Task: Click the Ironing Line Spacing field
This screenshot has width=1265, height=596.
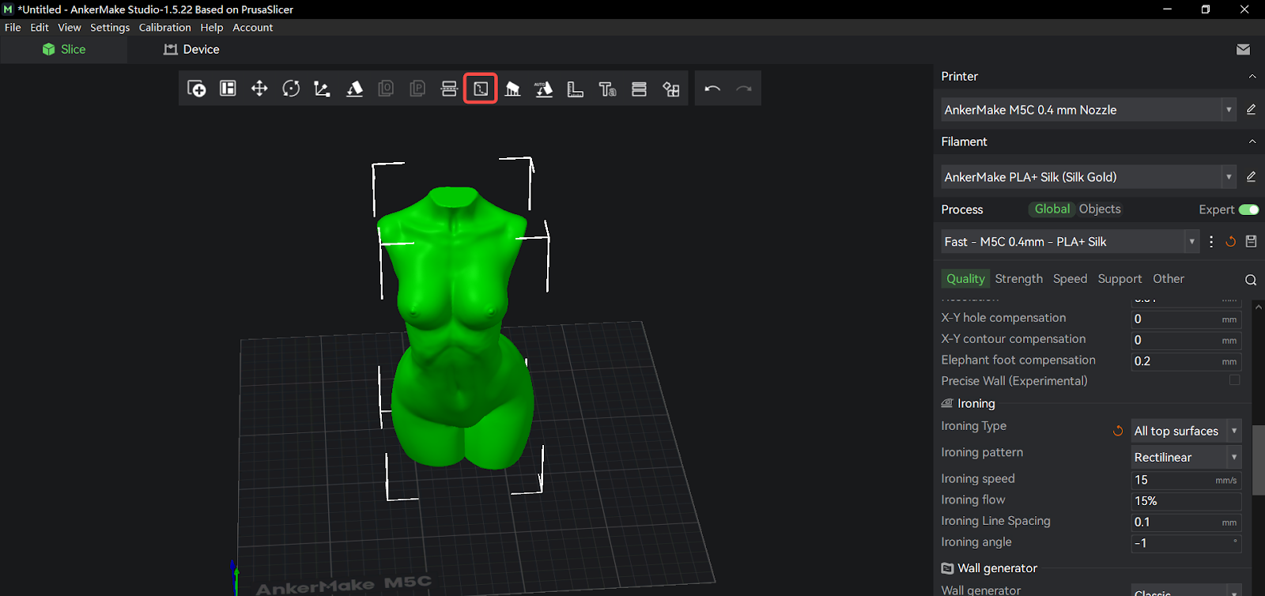Action: pos(1186,522)
